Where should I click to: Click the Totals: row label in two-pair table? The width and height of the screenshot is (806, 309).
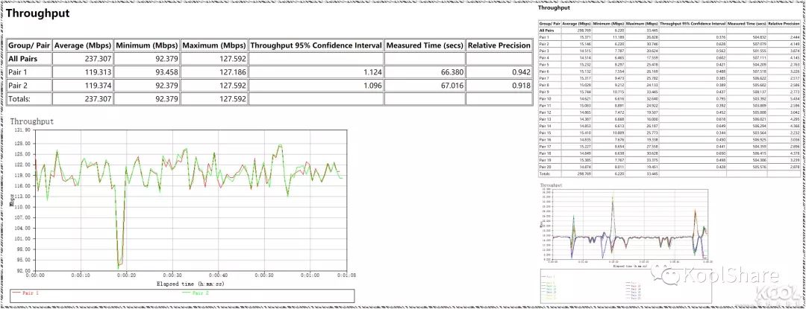point(19,99)
